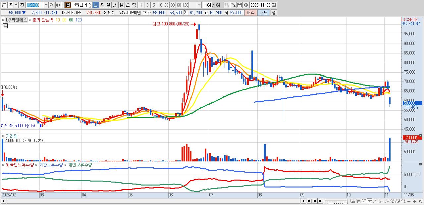Click the 외국인보유수량 indicator legend
The height and width of the screenshot is (205, 424).
tap(20, 164)
